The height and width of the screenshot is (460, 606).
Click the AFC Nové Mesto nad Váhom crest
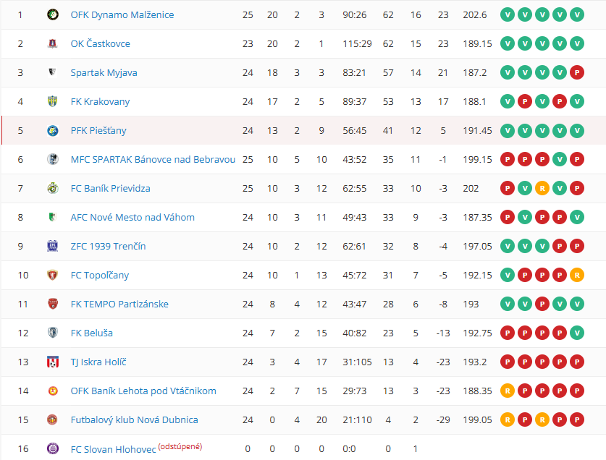point(53,218)
